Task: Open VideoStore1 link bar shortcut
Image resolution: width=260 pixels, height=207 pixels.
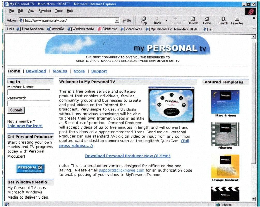Action: click(x=131, y=29)
